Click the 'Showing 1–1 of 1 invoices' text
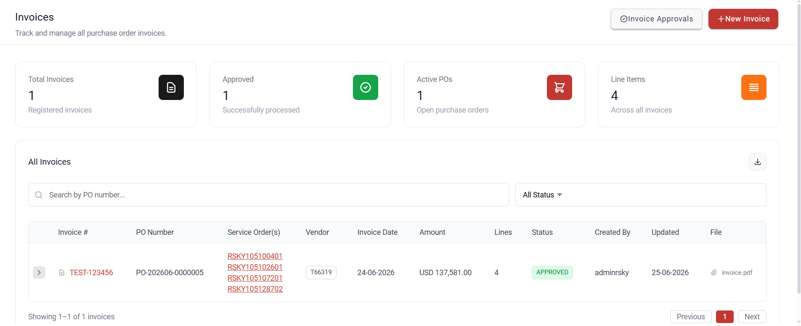Viewport: 801px width, 326px height. (x=71, y=317)
